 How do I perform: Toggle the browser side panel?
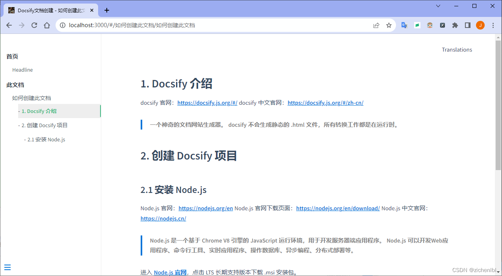tap(468, 25)
